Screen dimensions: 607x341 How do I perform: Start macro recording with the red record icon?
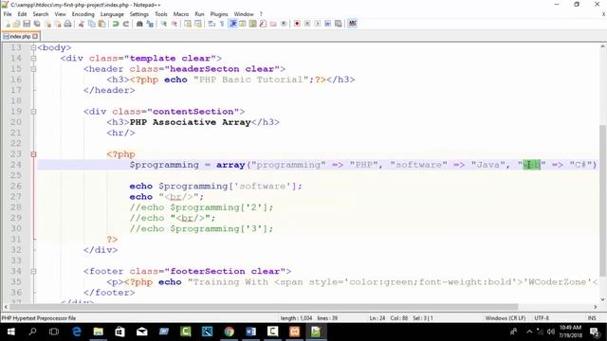(x=297, y=24)
